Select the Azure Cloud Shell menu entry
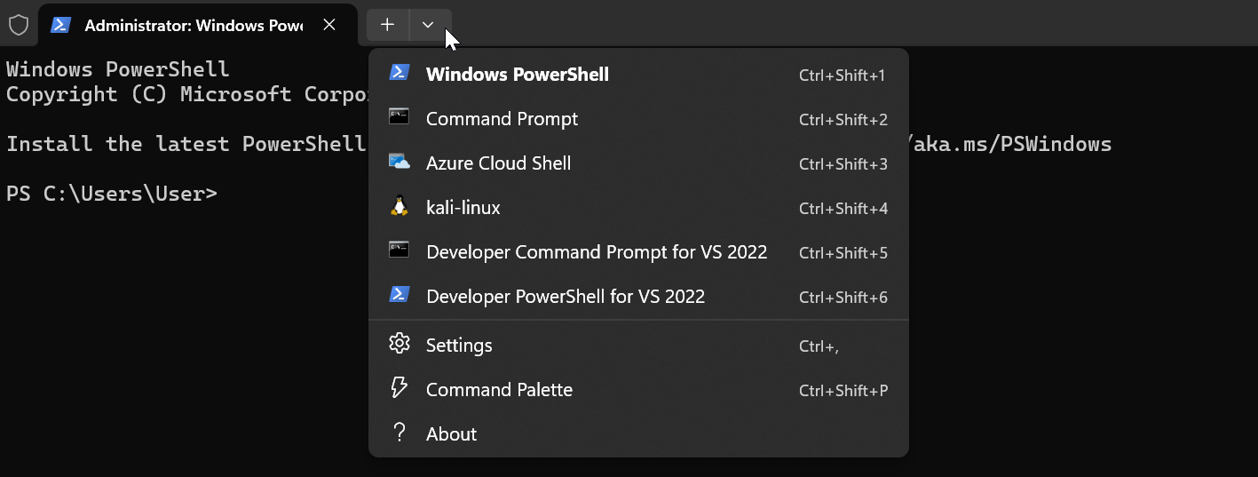 click(x=499, y=163)
